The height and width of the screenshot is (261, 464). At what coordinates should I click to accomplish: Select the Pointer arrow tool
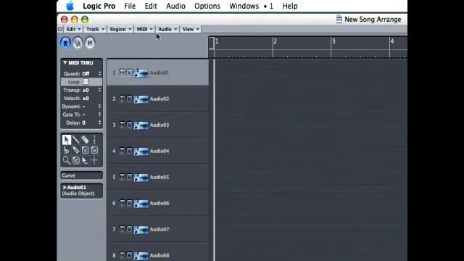click(x=67, y=140)
